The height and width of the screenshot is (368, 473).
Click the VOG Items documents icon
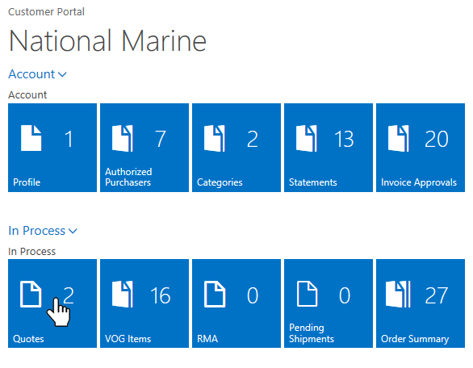pos(123,294)
